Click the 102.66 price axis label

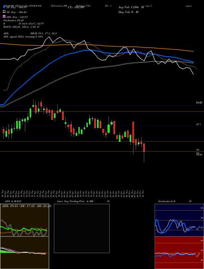coord(199,154)
